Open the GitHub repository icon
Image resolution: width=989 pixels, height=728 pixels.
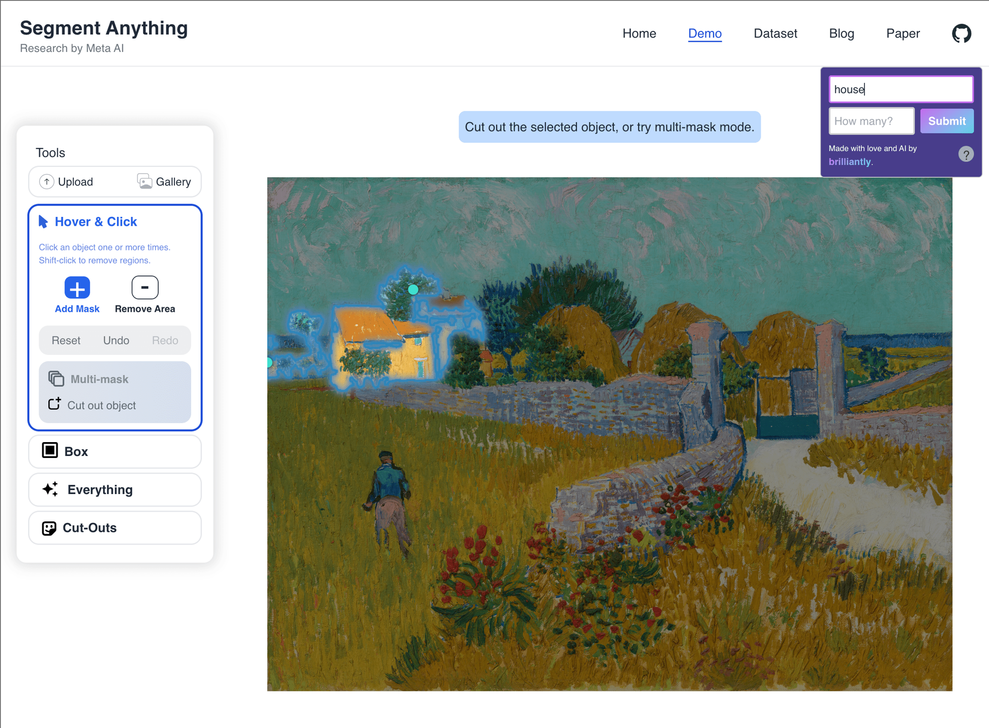tap(961, 33)
